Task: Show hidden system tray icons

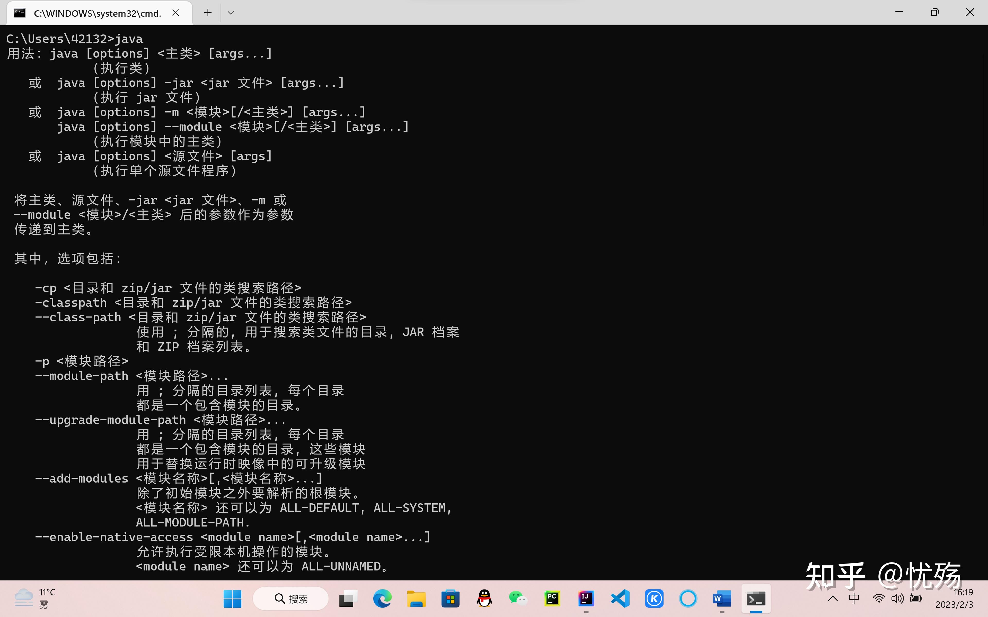Action: (x=832, y=599)
